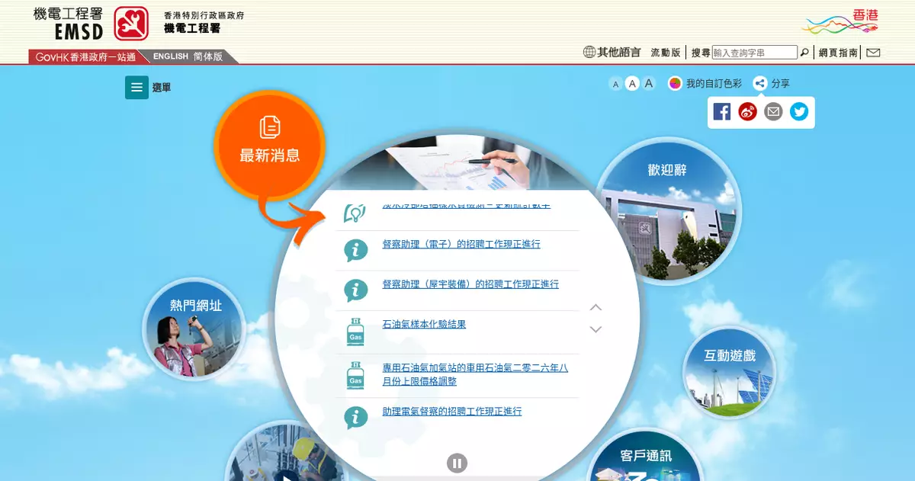
Task: Click the 分享 share icon
Action: (759, 84)
